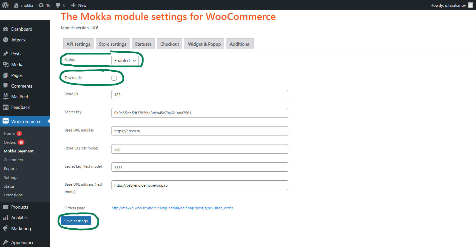
Task: Open Mokka payment submenu item
Action: (x=19, y=151)
